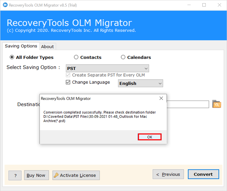Screen dimensions: 227x191
Task: Click OK in the conversion dialog
Action: tap(149, 137)
